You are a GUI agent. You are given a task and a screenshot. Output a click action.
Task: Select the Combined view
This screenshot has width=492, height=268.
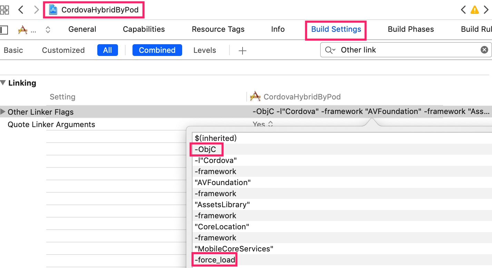tap(157, 50)
